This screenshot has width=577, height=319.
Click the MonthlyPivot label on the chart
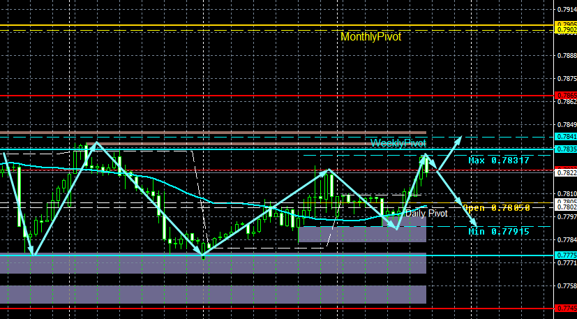point(370,37)
